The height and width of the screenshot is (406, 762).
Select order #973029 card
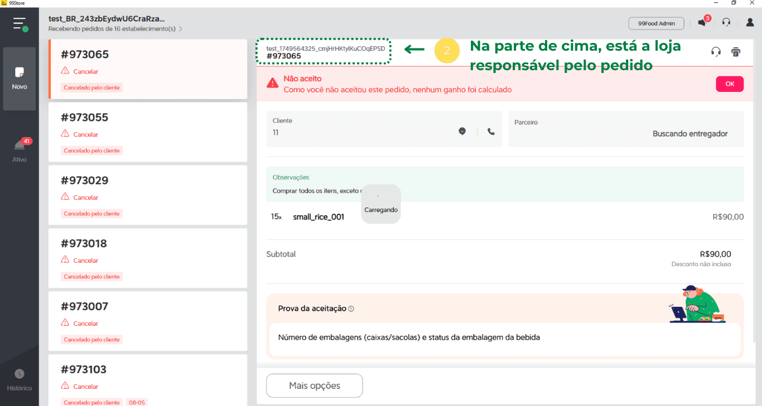coord(148,195)
